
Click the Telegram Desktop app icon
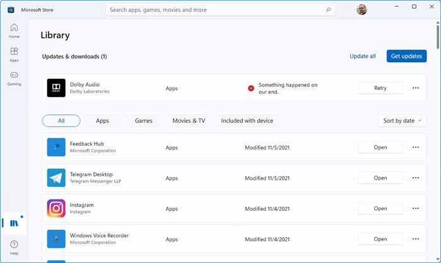[x=56, y=178]
